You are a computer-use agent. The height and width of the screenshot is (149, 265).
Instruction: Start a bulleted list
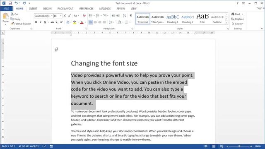click(x=91, y=16)
